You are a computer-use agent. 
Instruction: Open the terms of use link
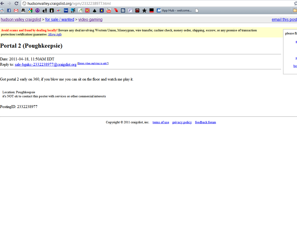(161, 122)
